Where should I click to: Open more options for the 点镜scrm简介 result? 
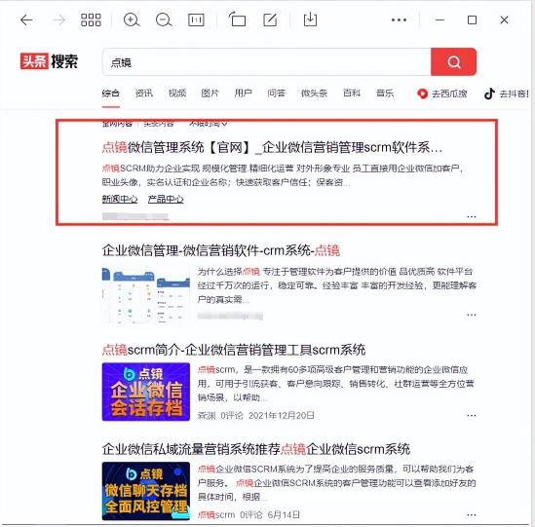[x=472, y=415]
